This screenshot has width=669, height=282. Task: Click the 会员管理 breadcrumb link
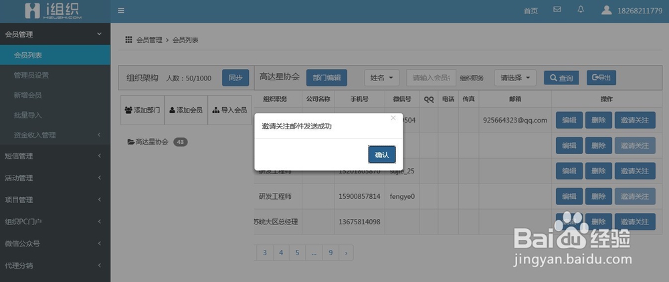(x=149, y=40)
